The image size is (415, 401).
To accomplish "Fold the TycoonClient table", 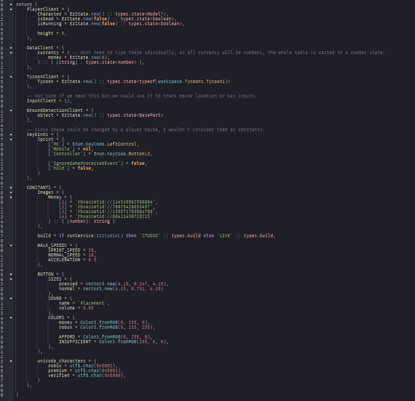I will [x=11, y=77].
